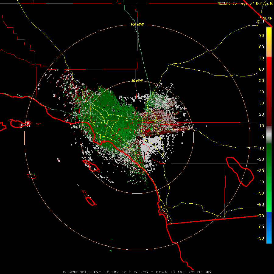Select the 80 value on velocity scale

point(262,47)
